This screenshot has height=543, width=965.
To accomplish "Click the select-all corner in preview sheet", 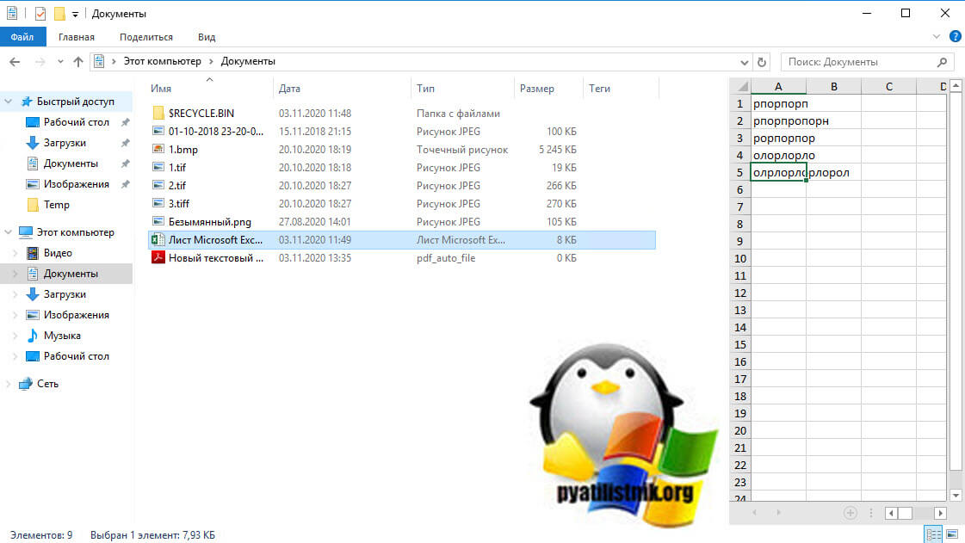I will [740, 87].
